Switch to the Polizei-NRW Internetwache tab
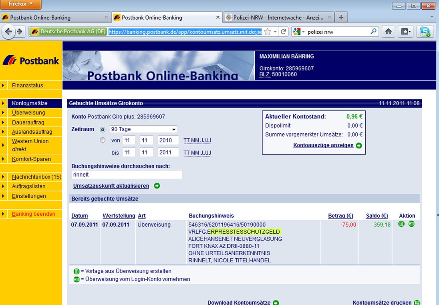 278,17
